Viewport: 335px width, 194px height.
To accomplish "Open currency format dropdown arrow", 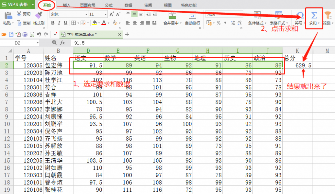I will 214,23.
